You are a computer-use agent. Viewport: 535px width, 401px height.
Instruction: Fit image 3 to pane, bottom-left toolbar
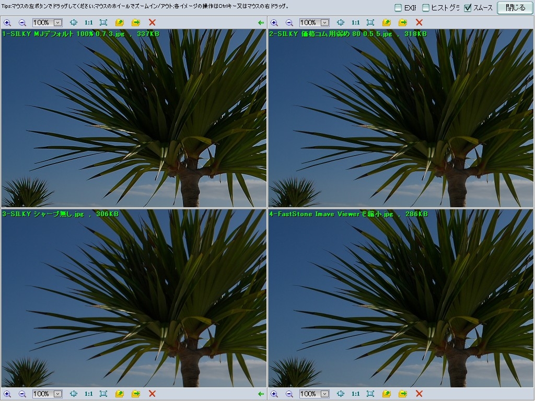click(x=103, y=394)
